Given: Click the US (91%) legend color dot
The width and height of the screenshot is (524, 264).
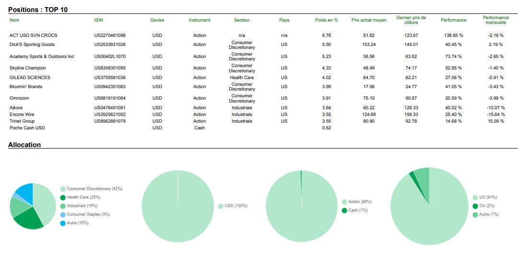Looking at the screenshot, I should [475, 197].
